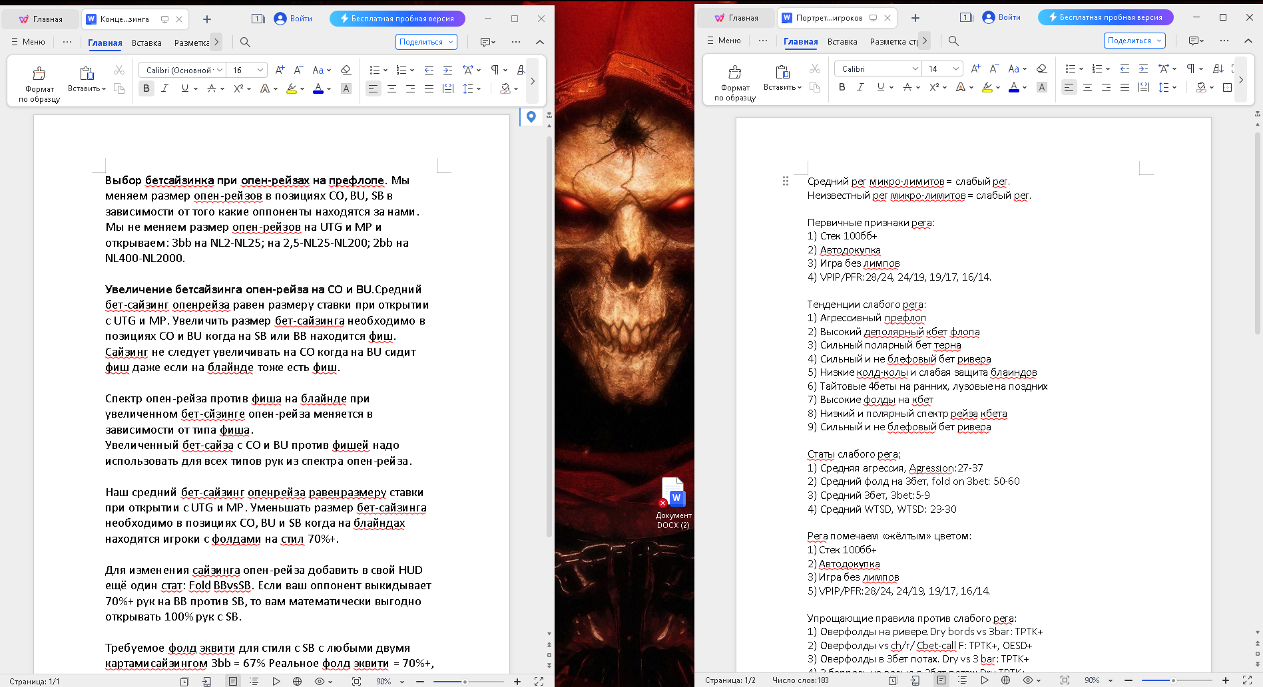Open numbered list dropdown in right window

1107,69
